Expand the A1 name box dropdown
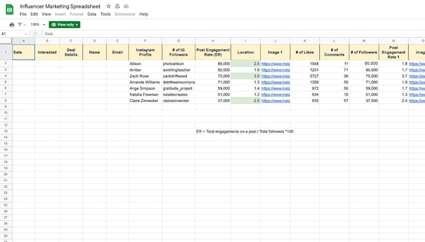This screenshot has width=425, height=242. coord(26,34)
